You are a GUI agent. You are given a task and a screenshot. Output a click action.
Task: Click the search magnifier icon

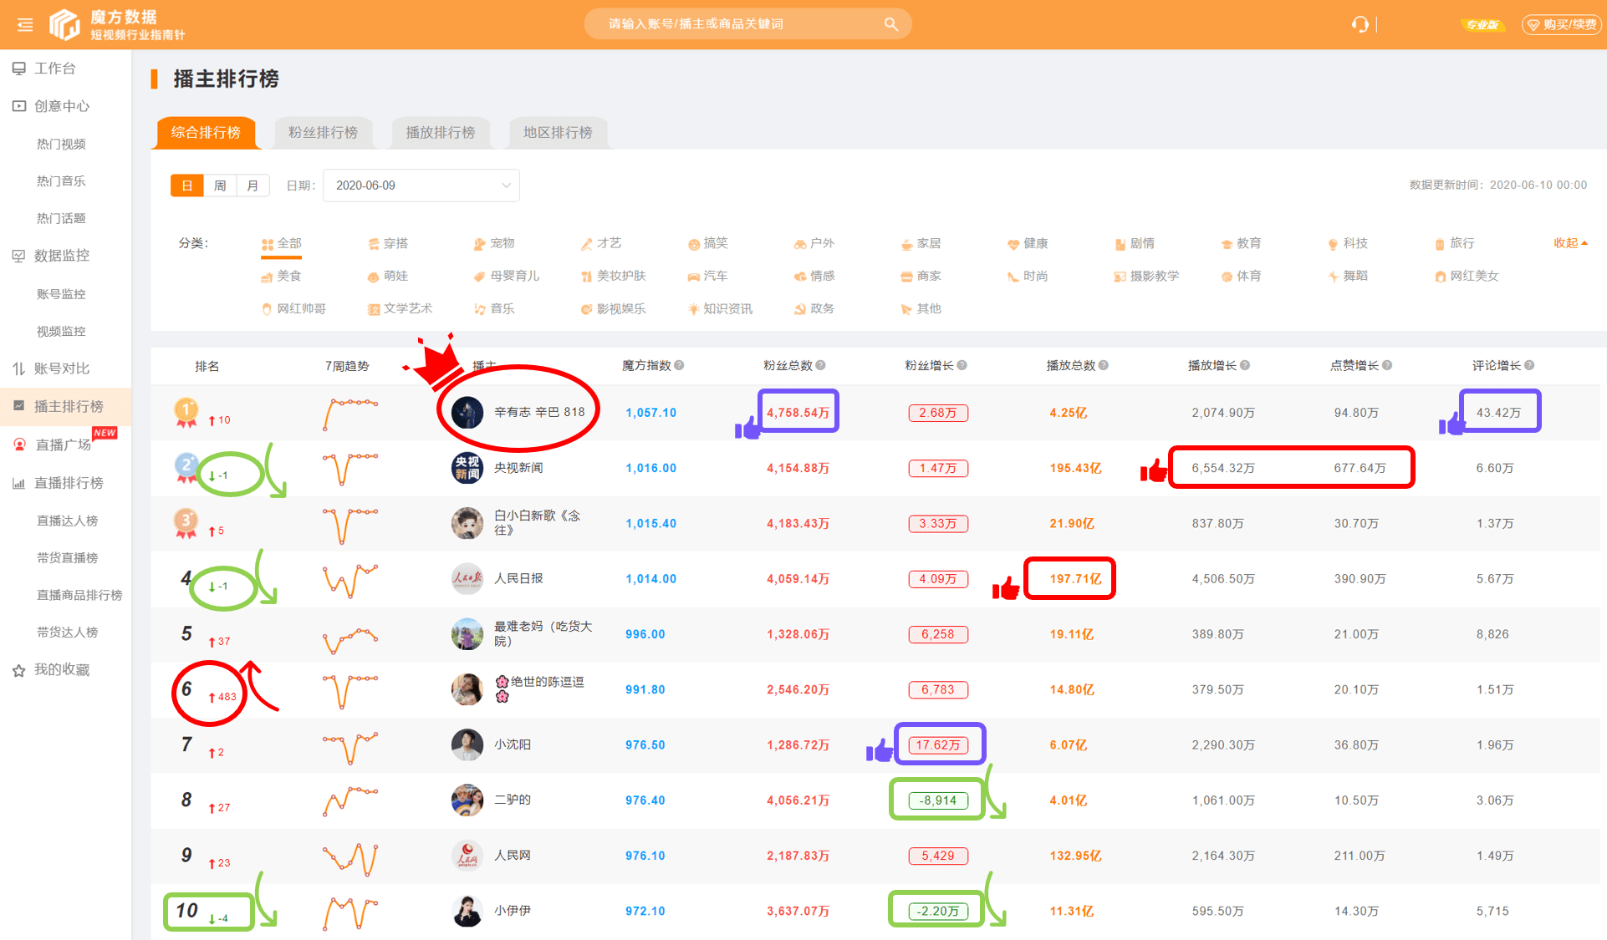point(890,24)
